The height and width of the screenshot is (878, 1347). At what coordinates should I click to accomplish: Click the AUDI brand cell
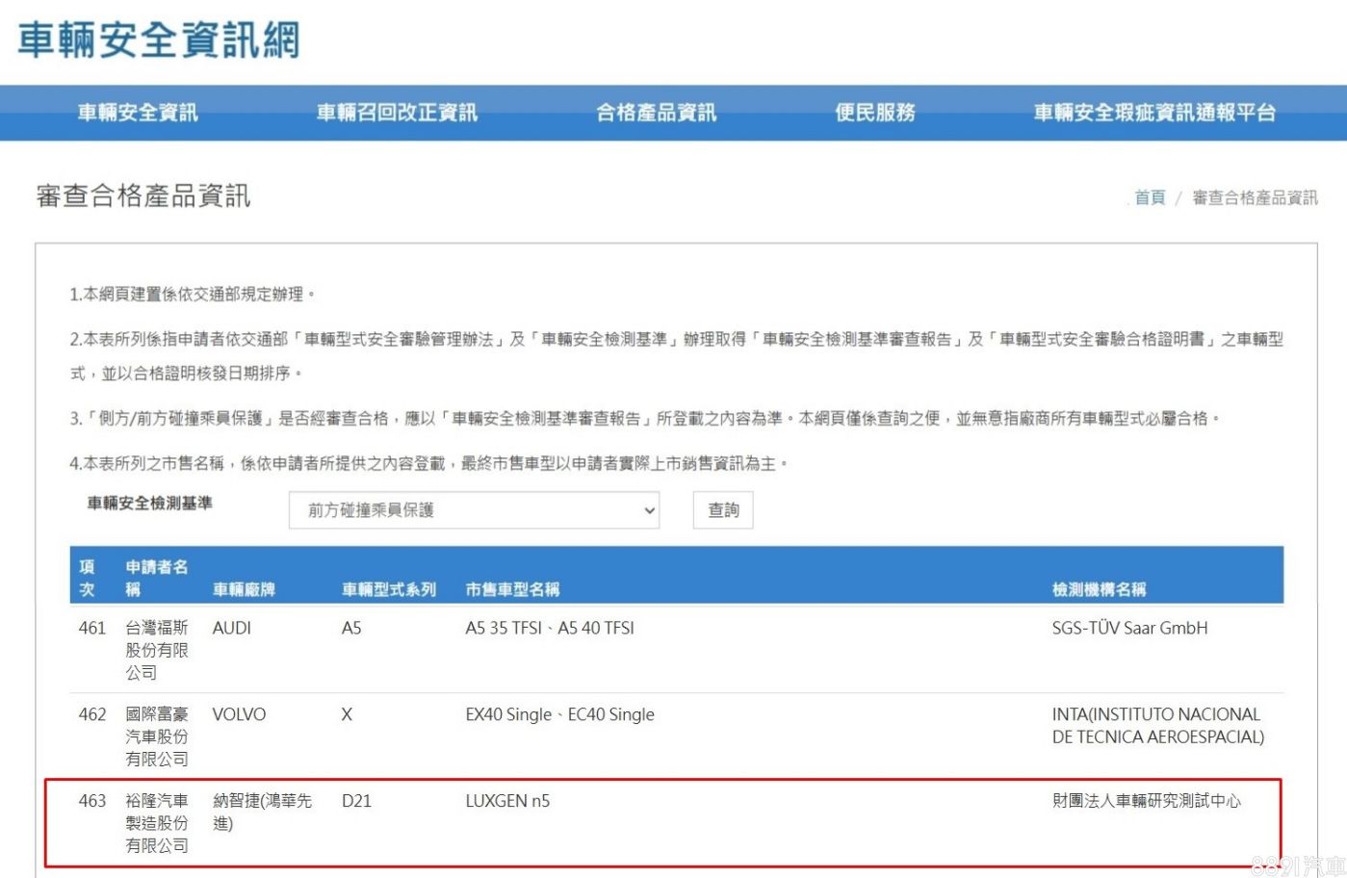(x=232, y=628)
